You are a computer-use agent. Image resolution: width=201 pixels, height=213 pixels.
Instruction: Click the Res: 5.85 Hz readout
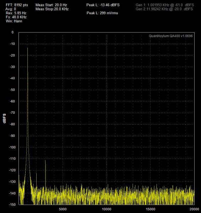(x=16, y=13)
